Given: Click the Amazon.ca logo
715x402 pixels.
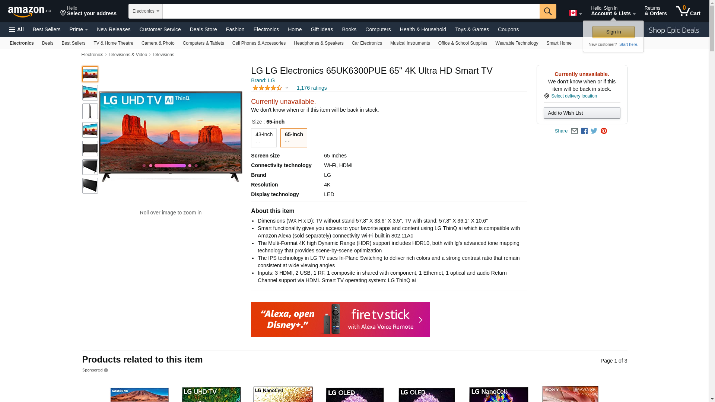Looking at the screenshot, I should (29, 12).
